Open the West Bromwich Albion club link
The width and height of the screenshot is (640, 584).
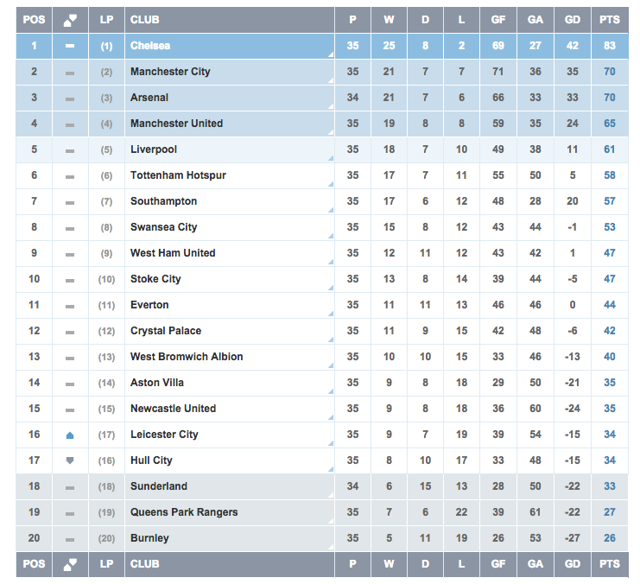click(x=187, y=357)
